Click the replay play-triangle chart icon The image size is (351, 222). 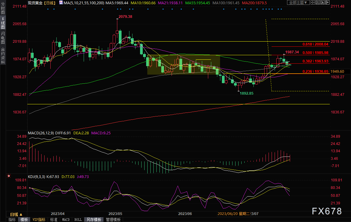point(323,2)
